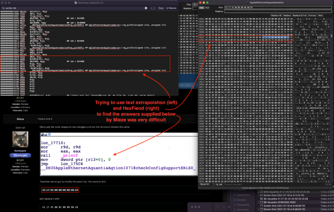Select Hex mode in HexFiend find bar
The image size is (334, 212).
[x=202, y=8]
